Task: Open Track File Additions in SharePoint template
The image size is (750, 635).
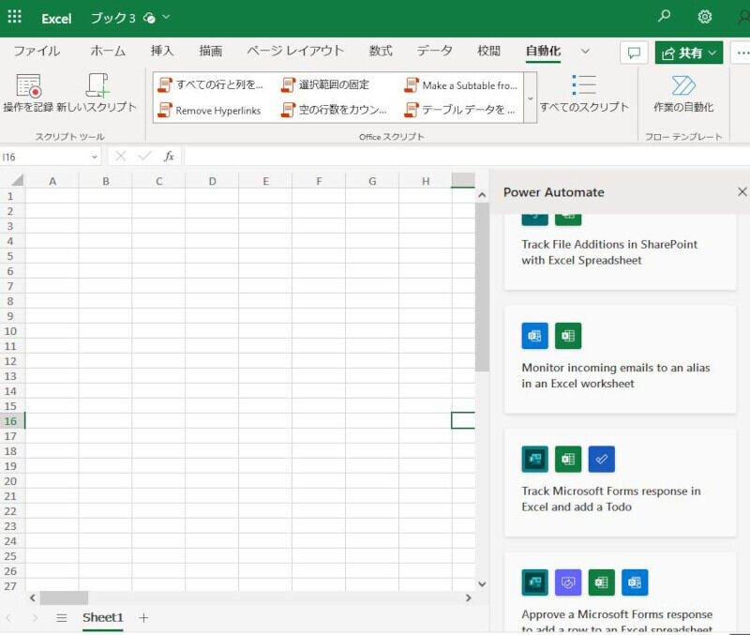Action: pyautogui.click(x=620, y=251)
